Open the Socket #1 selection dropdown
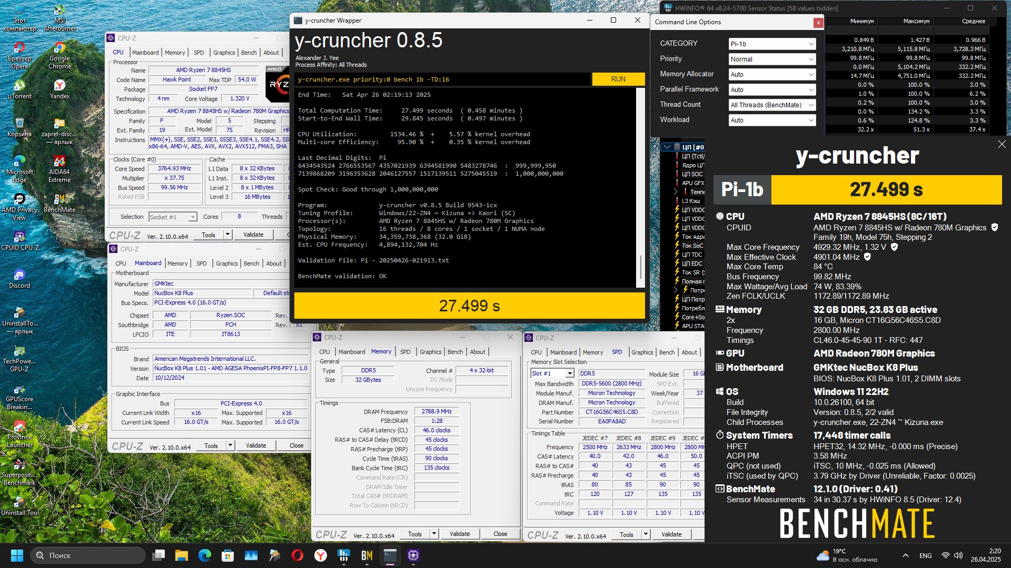Viewport: 1011px width, 568px height. click(x=173, y=217)
